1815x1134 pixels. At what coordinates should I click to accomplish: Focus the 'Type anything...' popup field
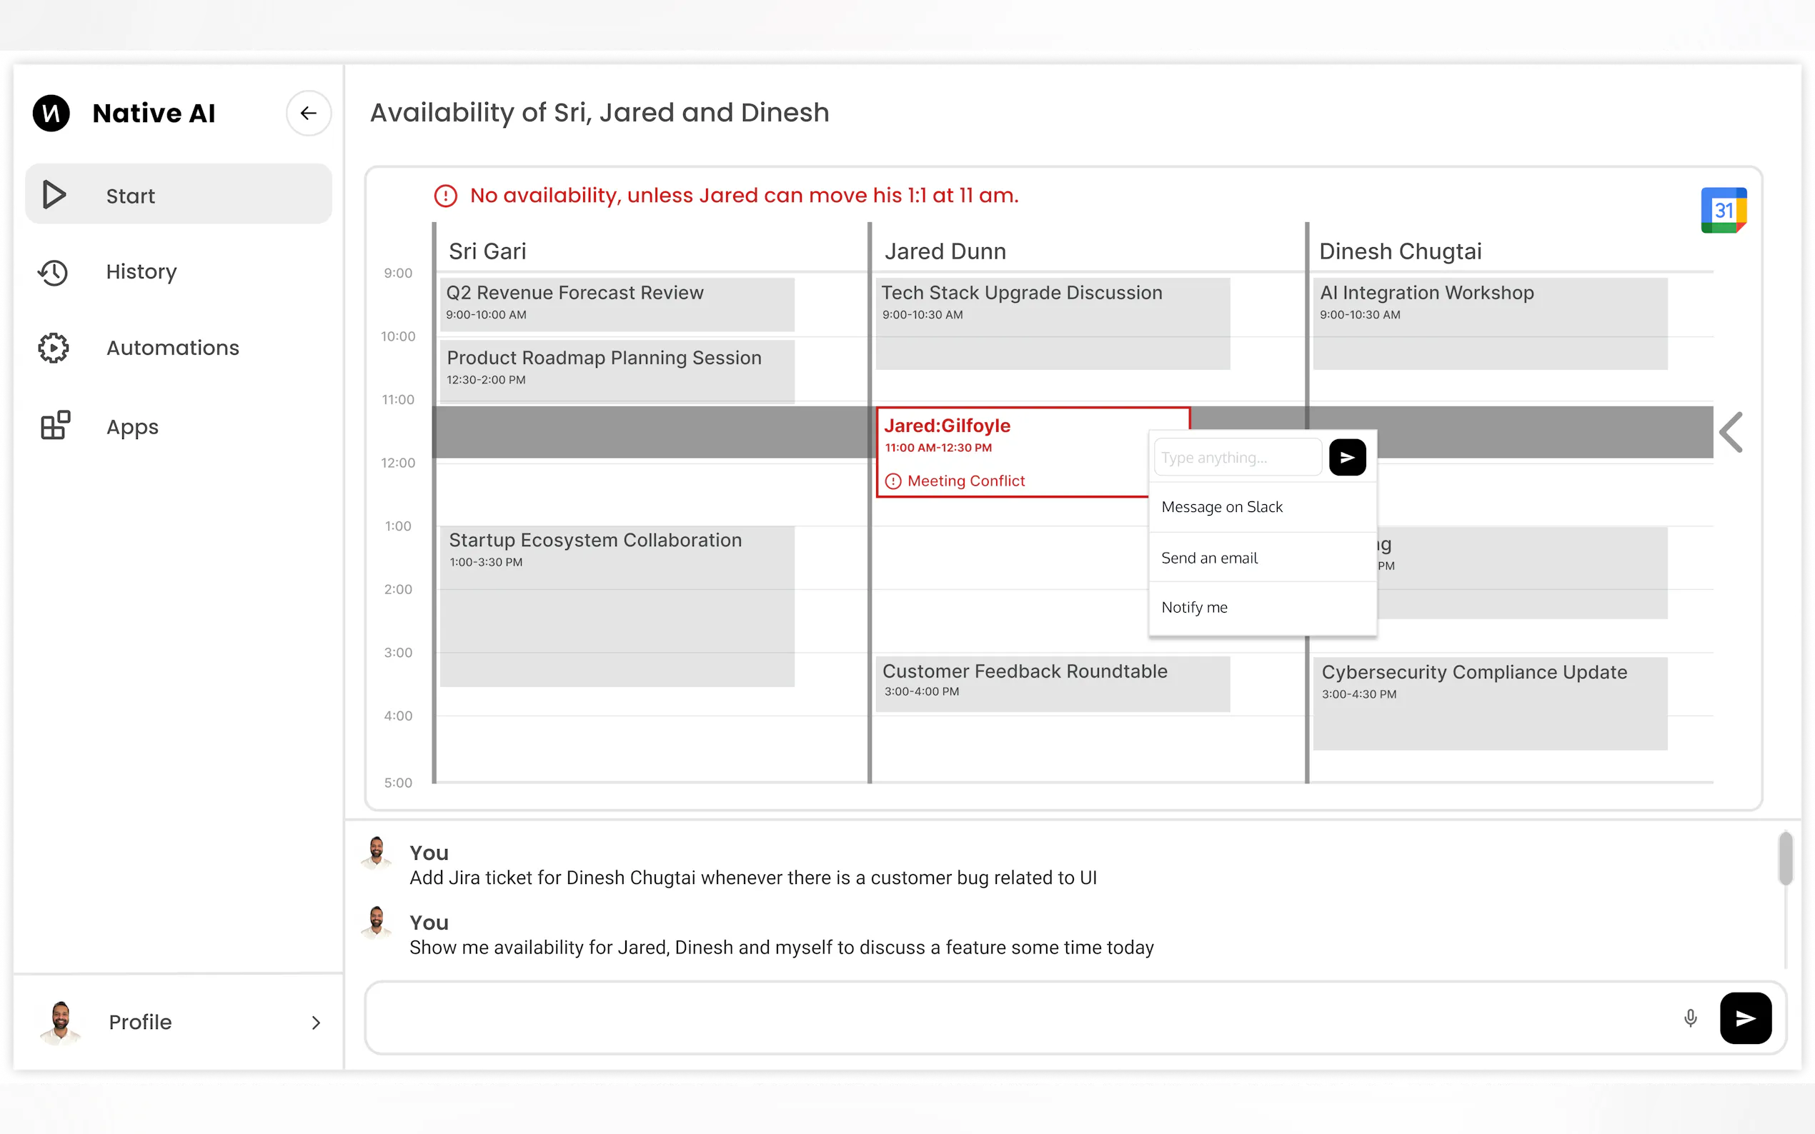tap(1236, 458)
